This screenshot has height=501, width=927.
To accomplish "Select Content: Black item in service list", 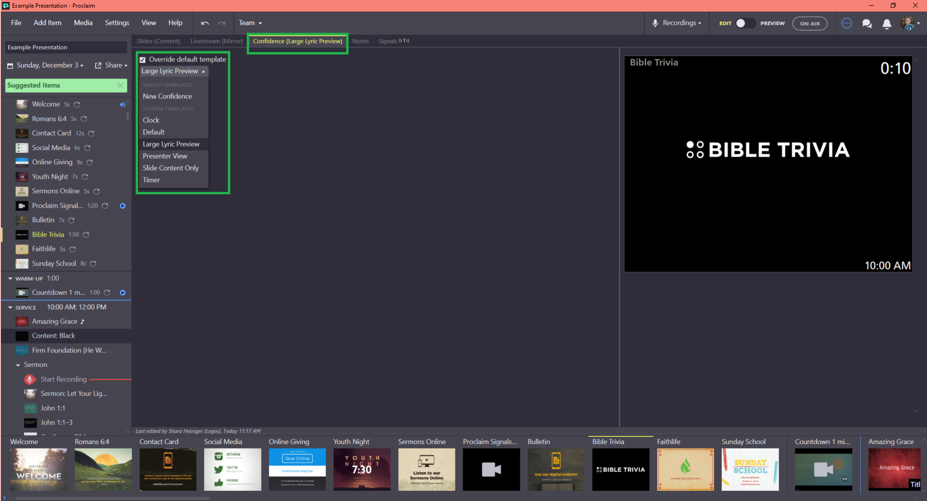I will point(66,336).
